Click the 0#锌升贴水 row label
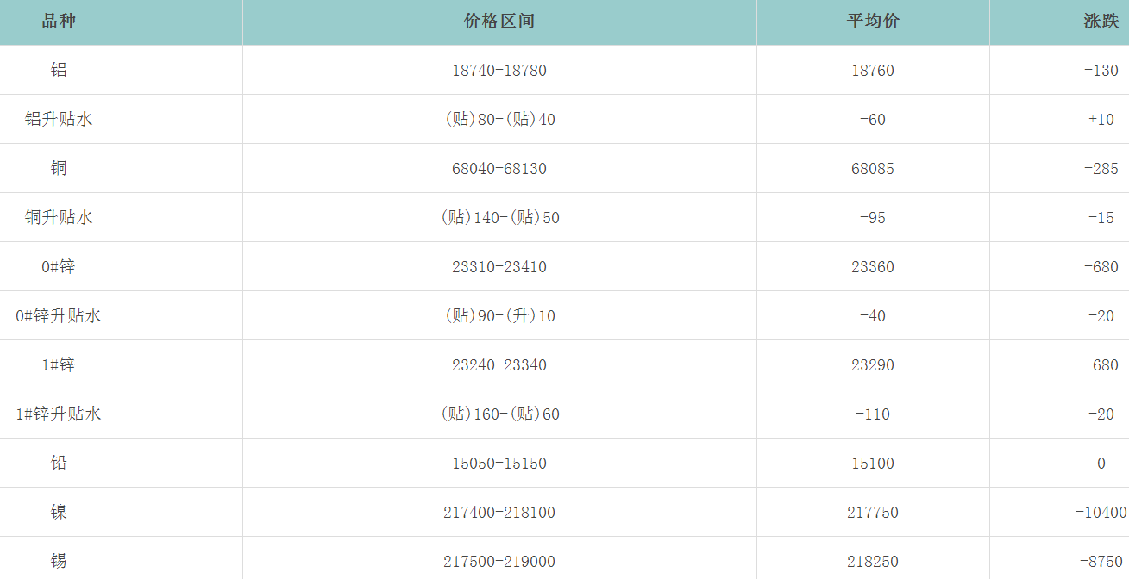 click(x=59, y=315)
